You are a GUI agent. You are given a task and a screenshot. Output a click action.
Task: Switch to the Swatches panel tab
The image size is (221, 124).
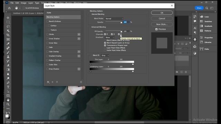click(x=208, y=21)
